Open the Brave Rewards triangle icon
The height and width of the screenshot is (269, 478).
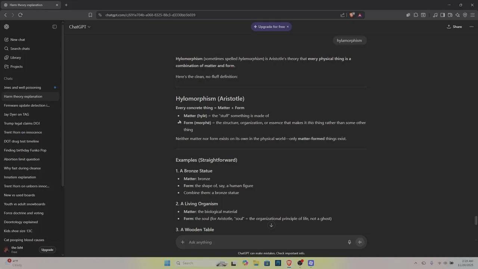pyautogui.click(x=360, y=15)
